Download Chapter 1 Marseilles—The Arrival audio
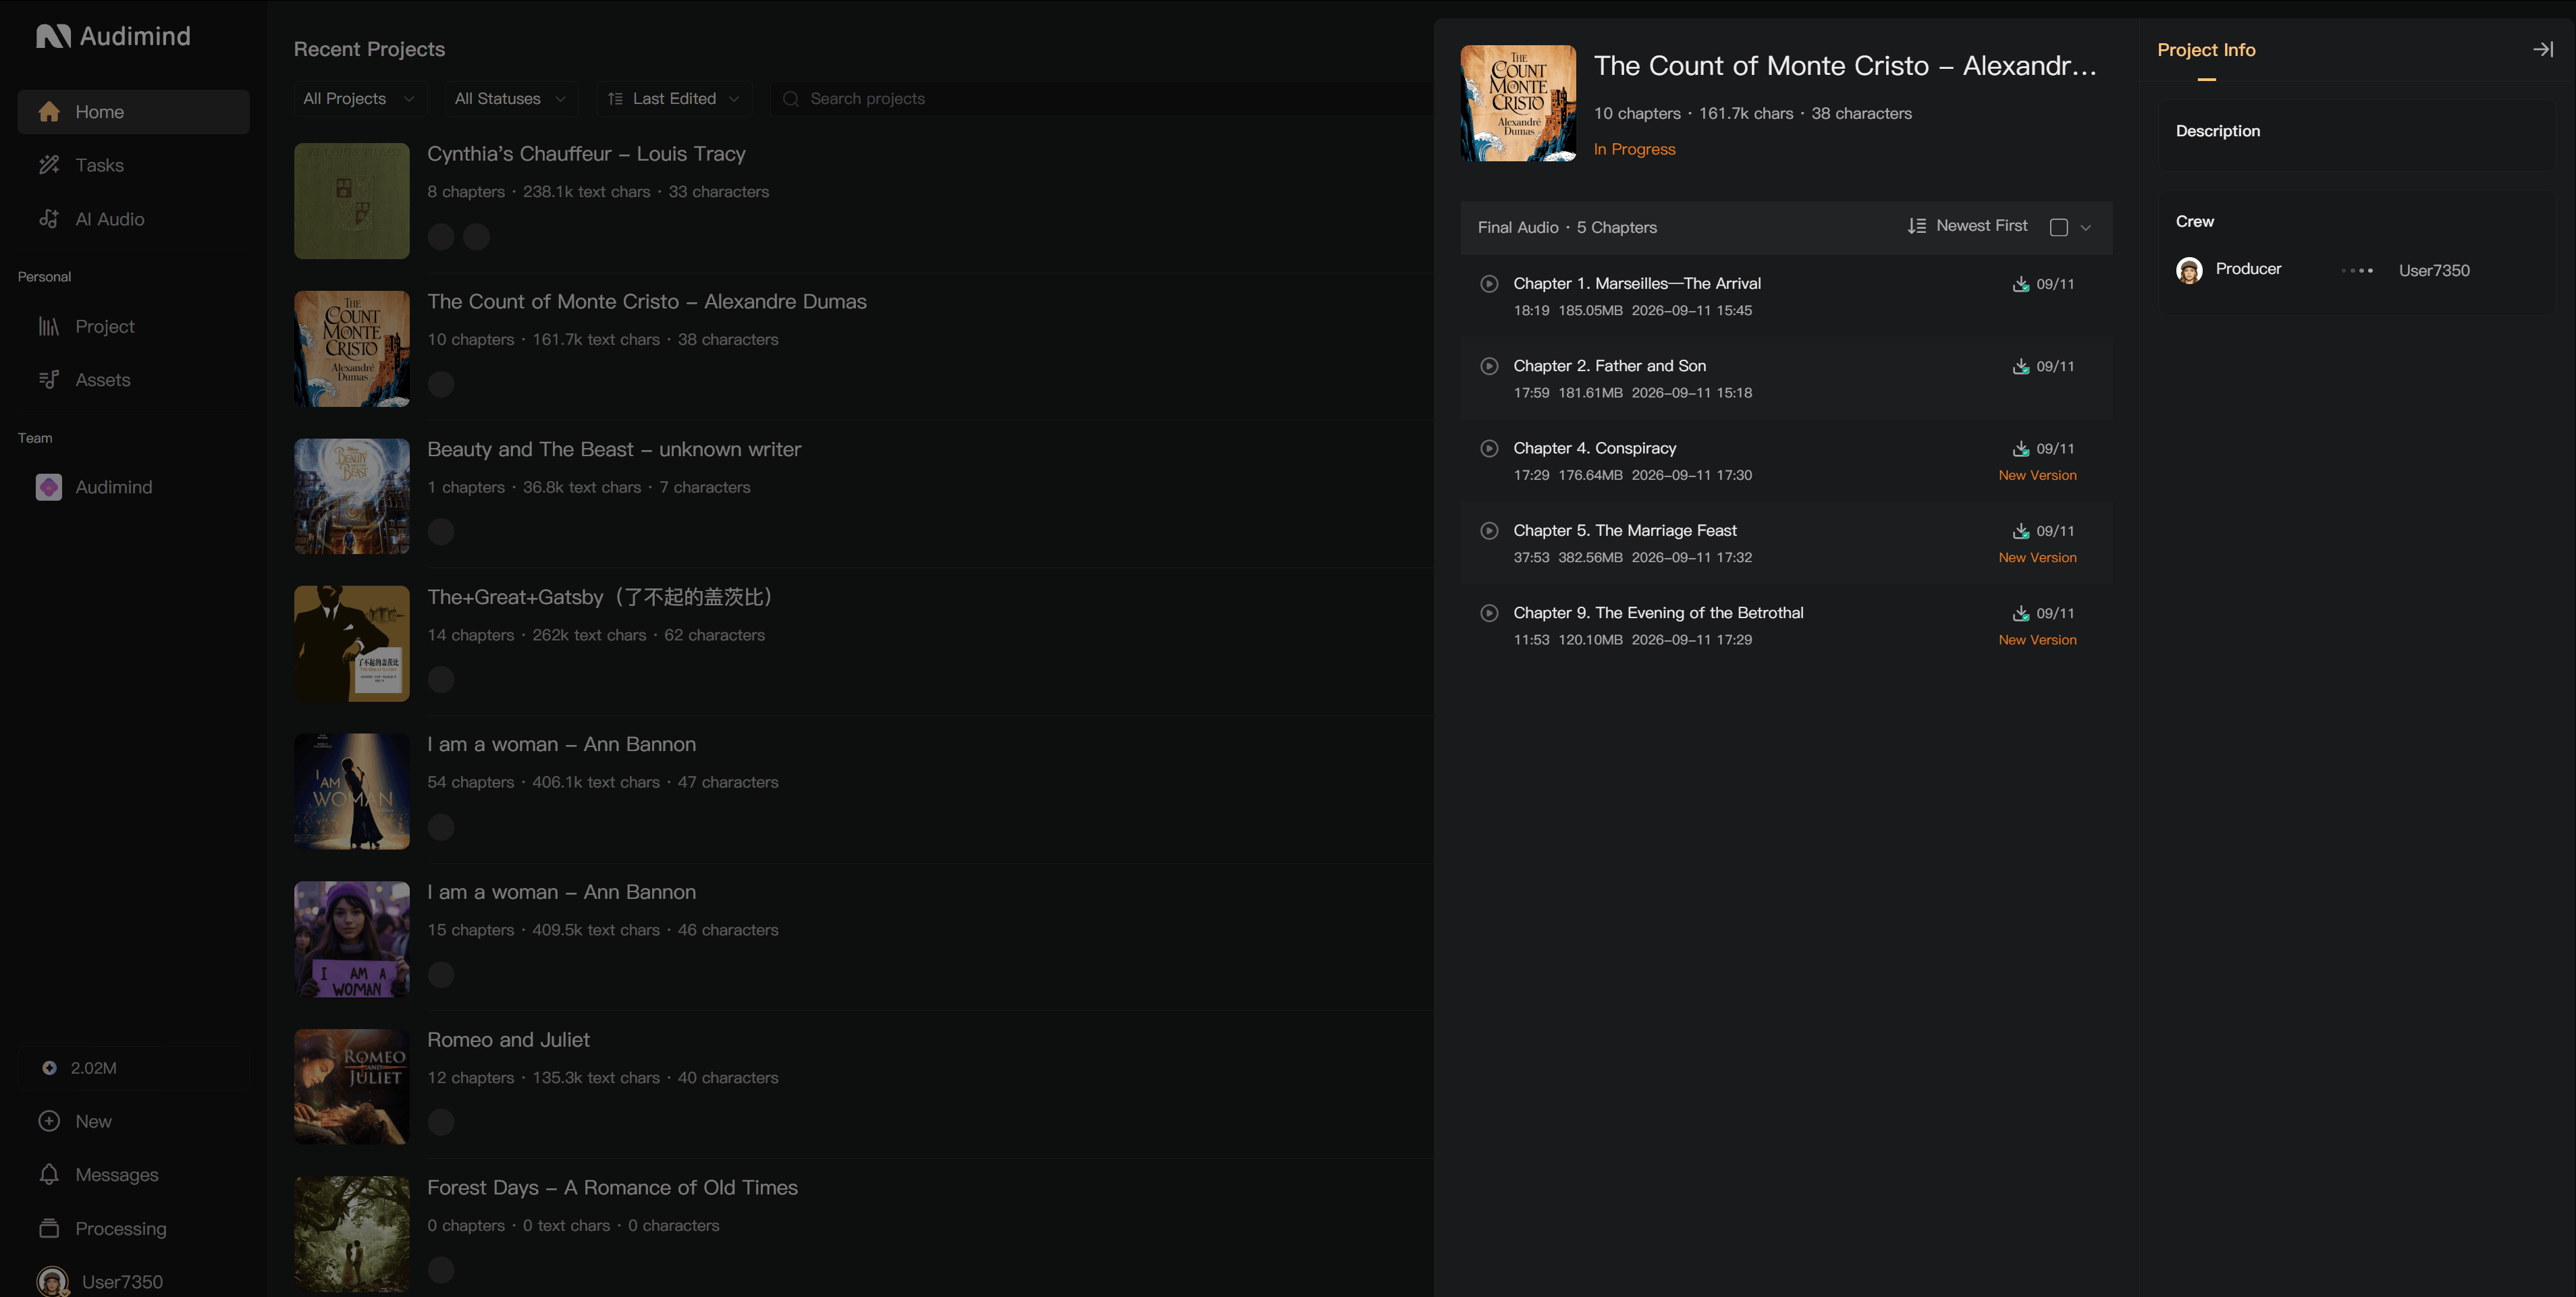Screen dimensions: 2576x1297 point(2020,284)
